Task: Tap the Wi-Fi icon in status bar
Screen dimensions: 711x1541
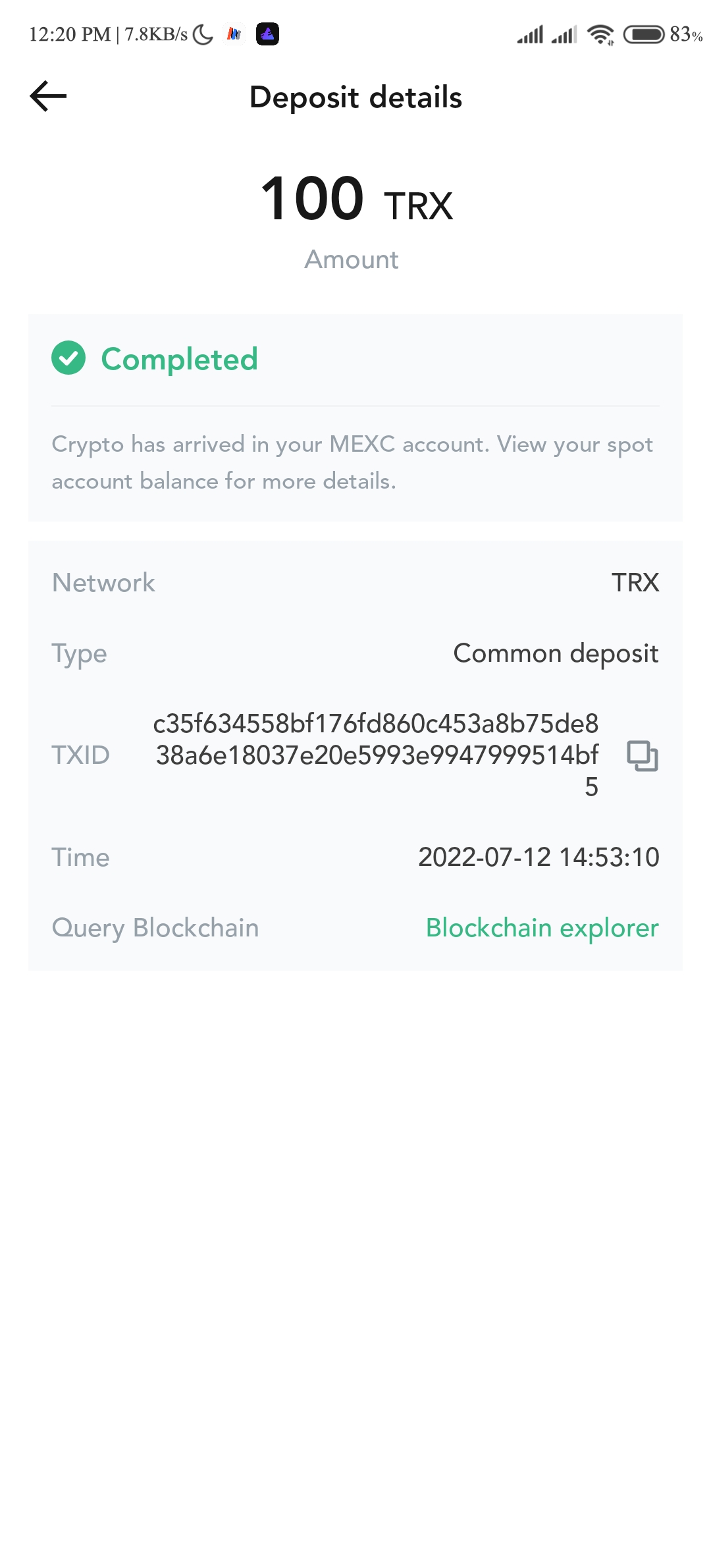Action: click(600, 34)
